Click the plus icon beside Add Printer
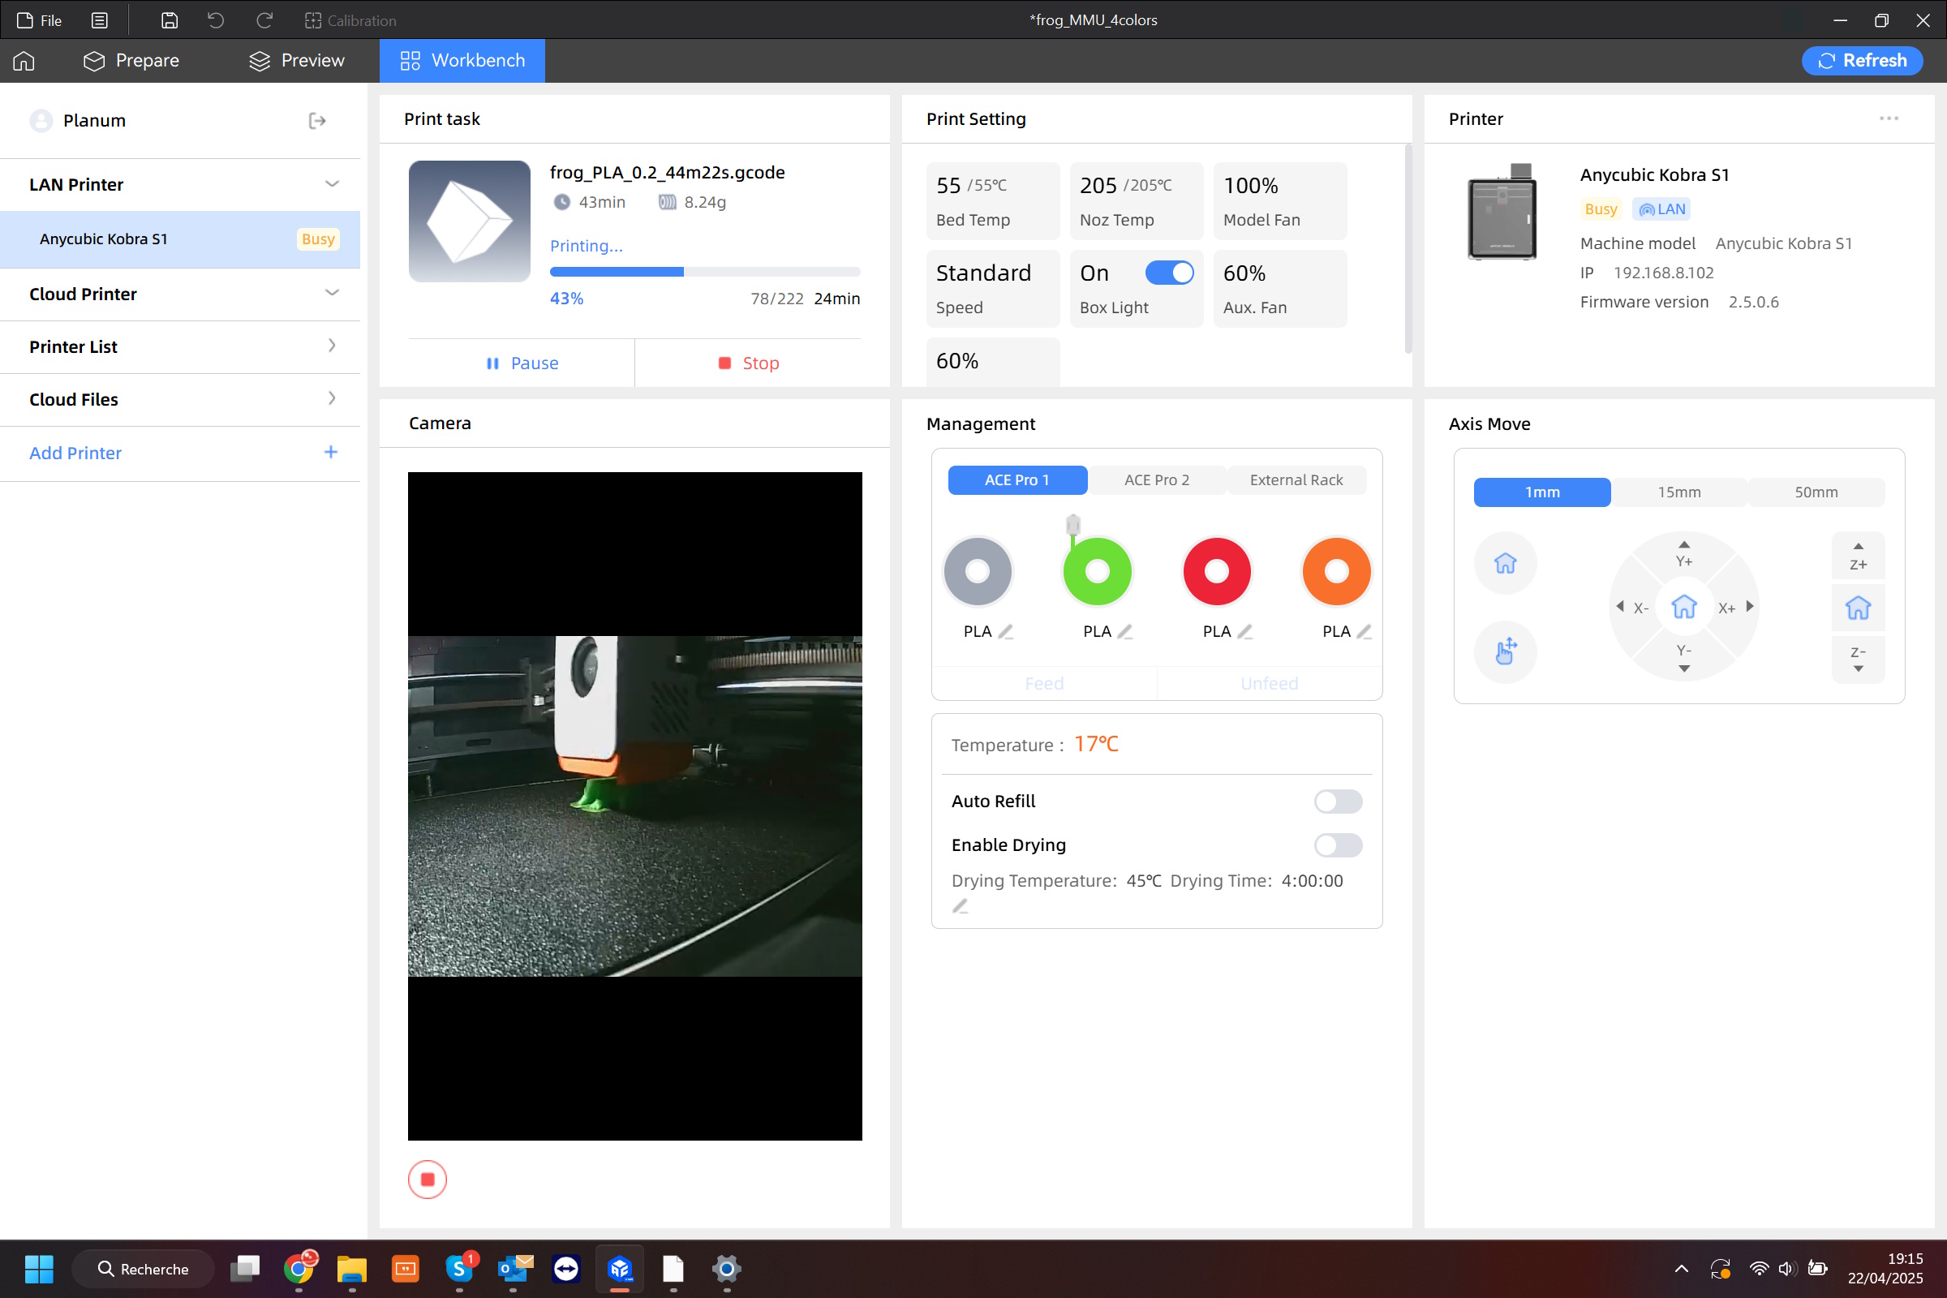Viewport: 1947px width, 1298px height. tap(331, 452)
